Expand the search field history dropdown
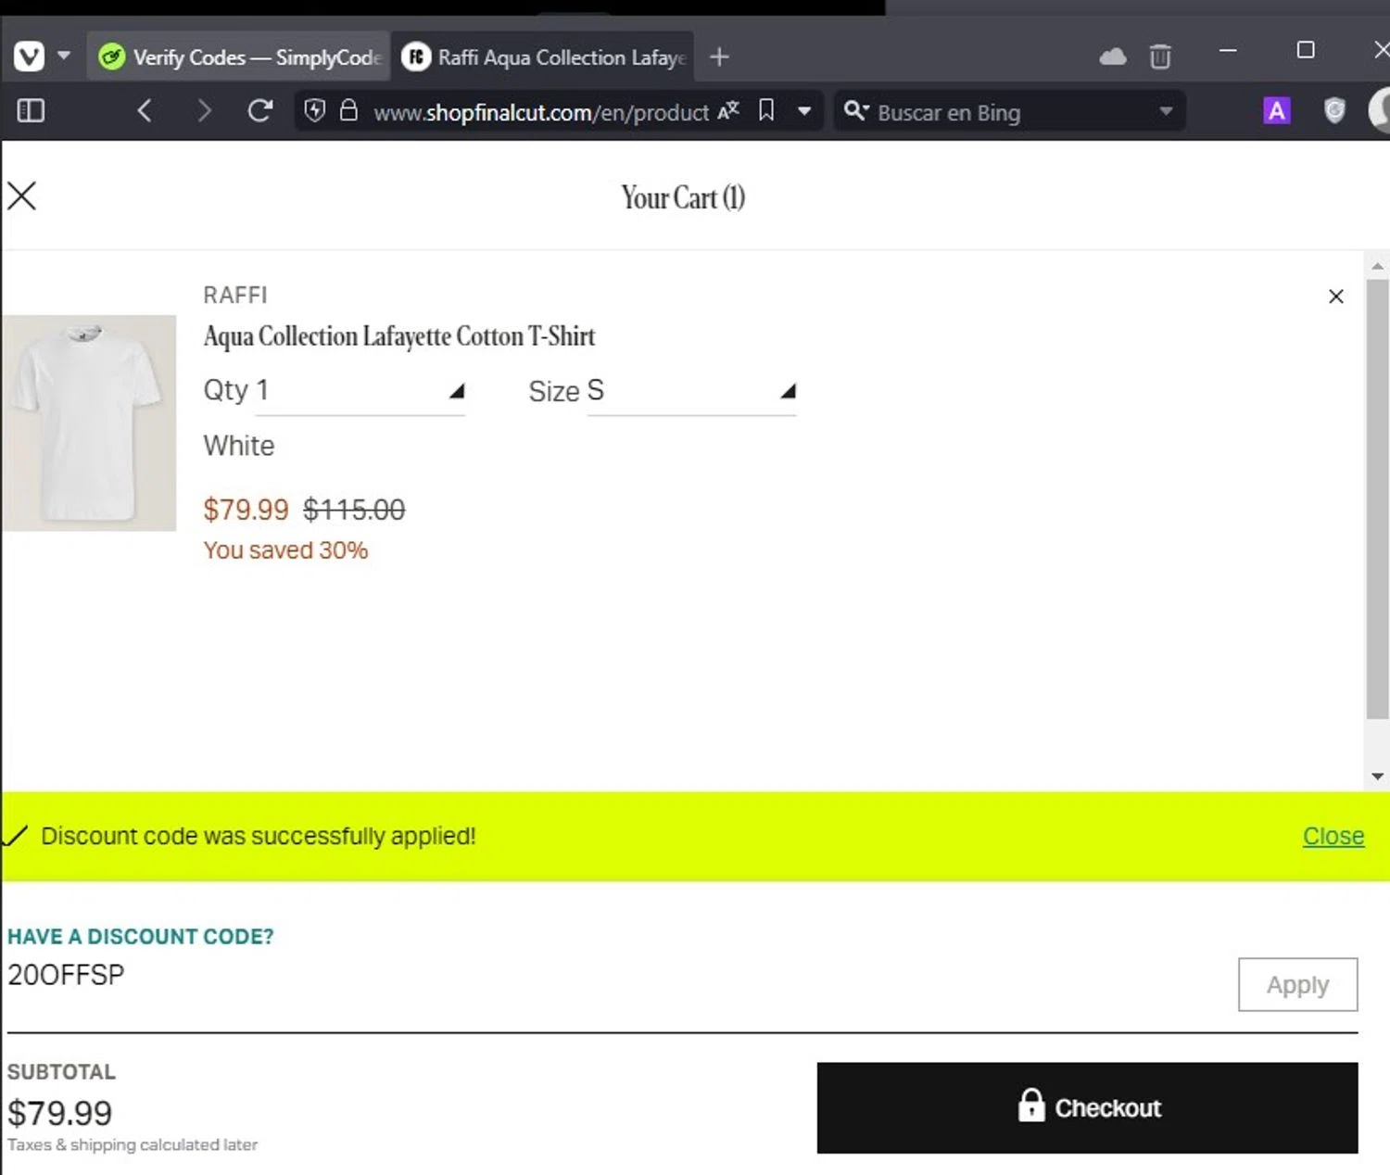 tap(1166, 112)
